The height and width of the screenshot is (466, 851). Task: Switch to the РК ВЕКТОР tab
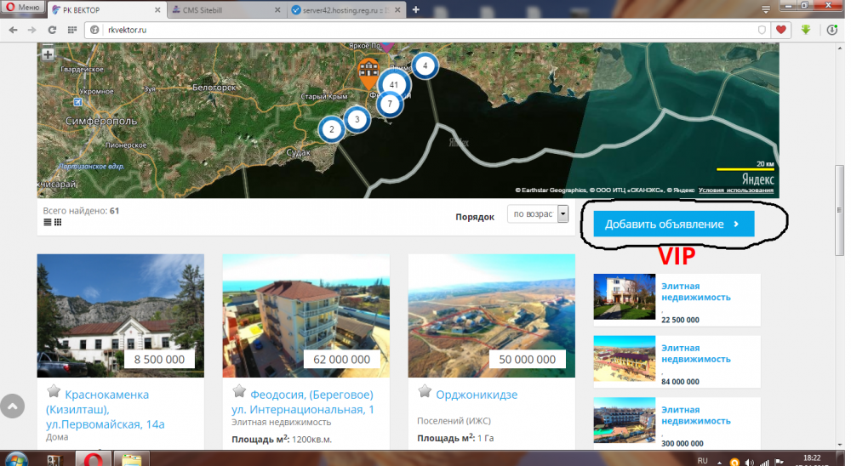[x=106, y=9]
